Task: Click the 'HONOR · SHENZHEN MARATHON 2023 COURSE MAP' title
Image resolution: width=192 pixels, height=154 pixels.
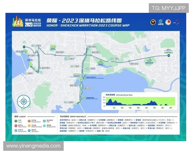Action: coord(88,25)
